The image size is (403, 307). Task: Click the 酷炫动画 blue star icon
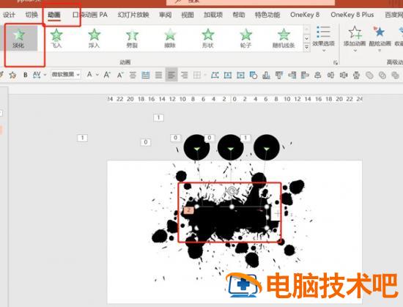click(x=379, y=32)
